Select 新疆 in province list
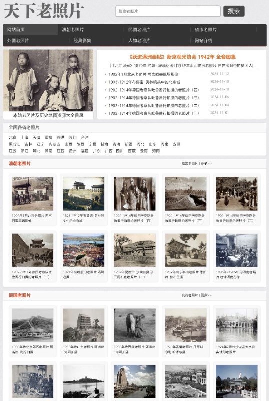The width and height of the screenshot is (269, 401). point(128,144)
